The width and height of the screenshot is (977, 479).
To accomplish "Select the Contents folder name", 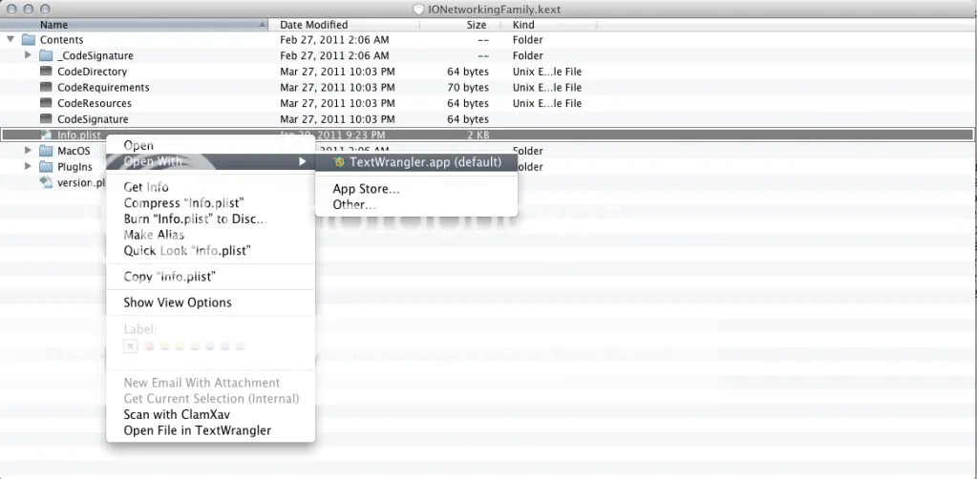I will (x=62, y=40).
